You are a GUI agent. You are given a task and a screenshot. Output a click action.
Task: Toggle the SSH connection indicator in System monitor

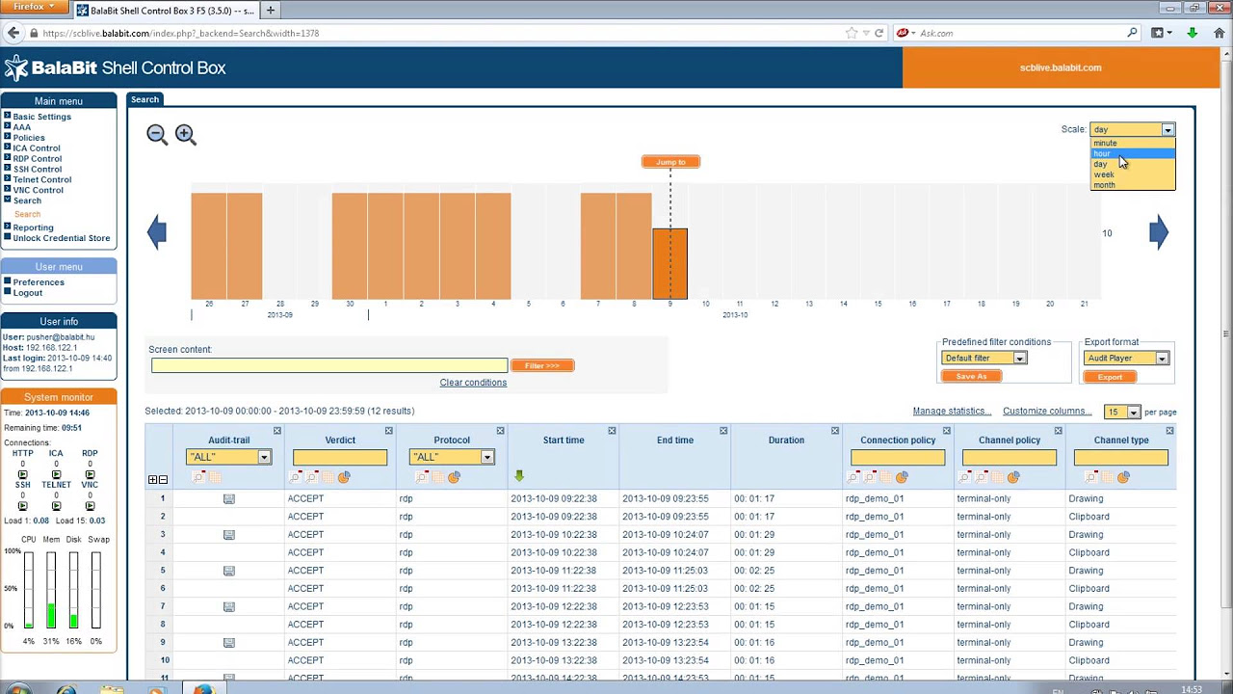coord(22,506)
